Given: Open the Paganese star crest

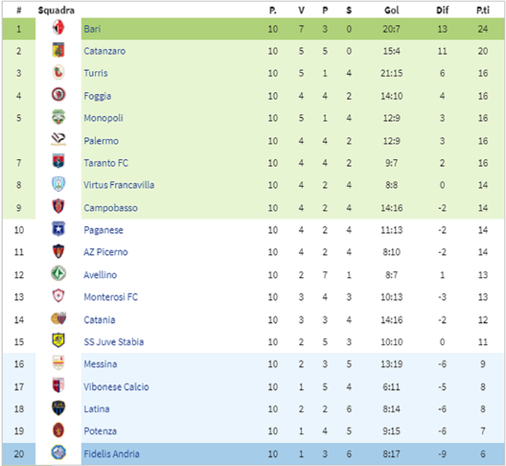Looking at the screenshot, I should click(58, 229).
